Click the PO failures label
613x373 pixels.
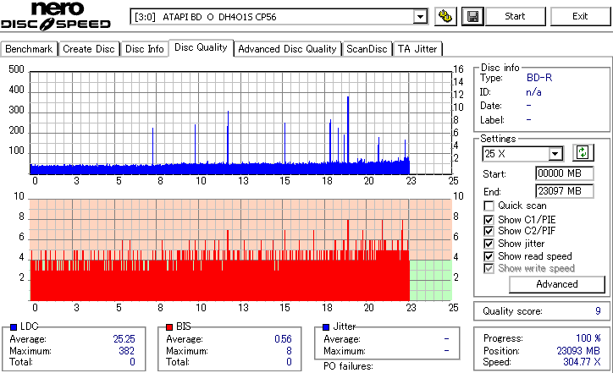pos(348,366)
